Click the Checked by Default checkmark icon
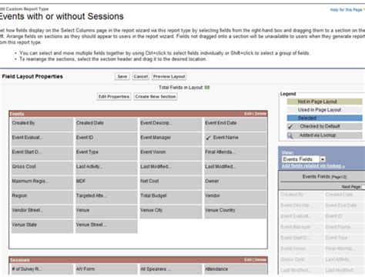Viewport: 365px width, 277px height. pyautogui.click(x=290, y=127)
